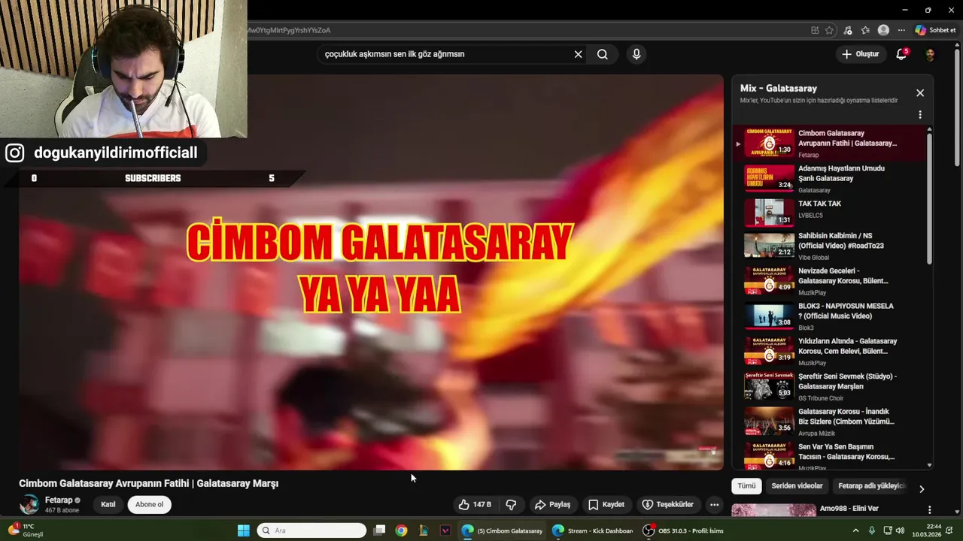Play Şereftir Seni Sevmek playlist item

click(829, 388)
